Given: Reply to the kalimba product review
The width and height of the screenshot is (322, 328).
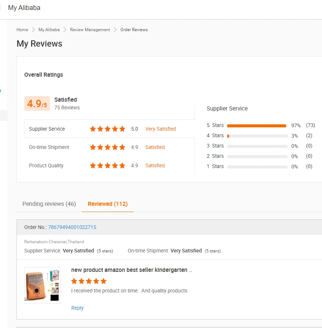Looking at the screenshot, I should click(77, 308).
